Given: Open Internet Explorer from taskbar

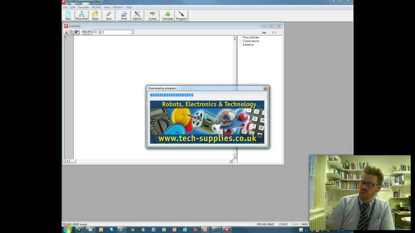Looking at the screenshot, I should pos(122,230).
